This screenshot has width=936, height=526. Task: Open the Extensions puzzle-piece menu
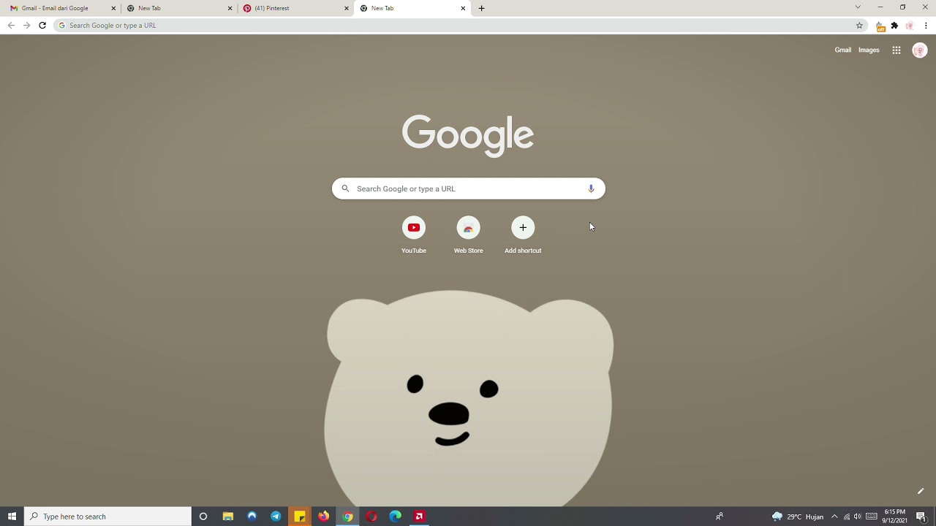point(894,26)
